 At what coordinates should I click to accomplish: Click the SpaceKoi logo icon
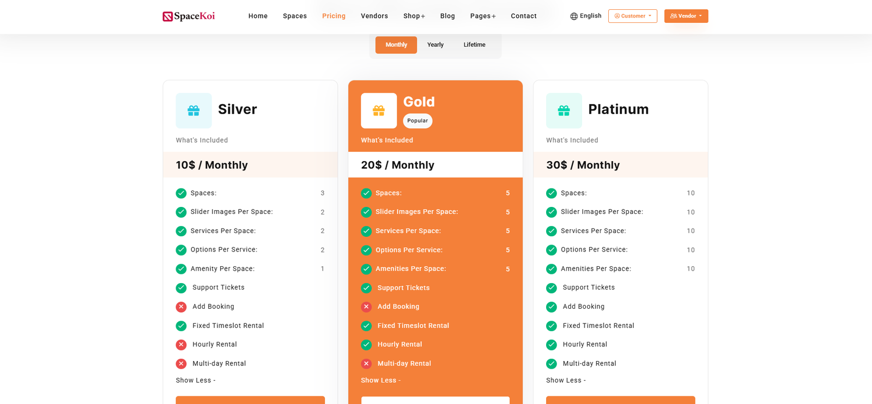click(x=167, y=16)
